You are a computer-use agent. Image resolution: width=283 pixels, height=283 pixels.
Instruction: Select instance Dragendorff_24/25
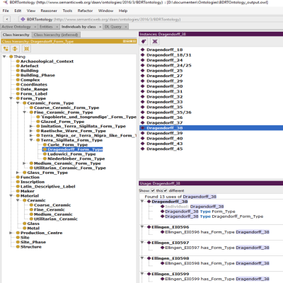coord(169,65)
